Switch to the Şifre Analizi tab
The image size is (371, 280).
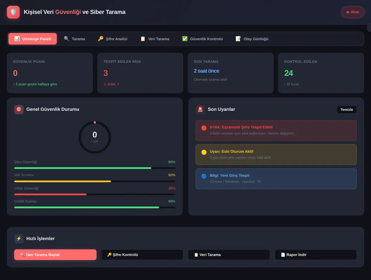(x=113, y=39)
